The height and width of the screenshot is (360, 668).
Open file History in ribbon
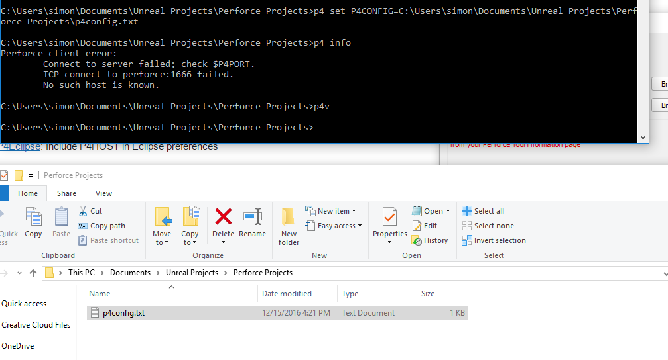click(x=431, y=240)
